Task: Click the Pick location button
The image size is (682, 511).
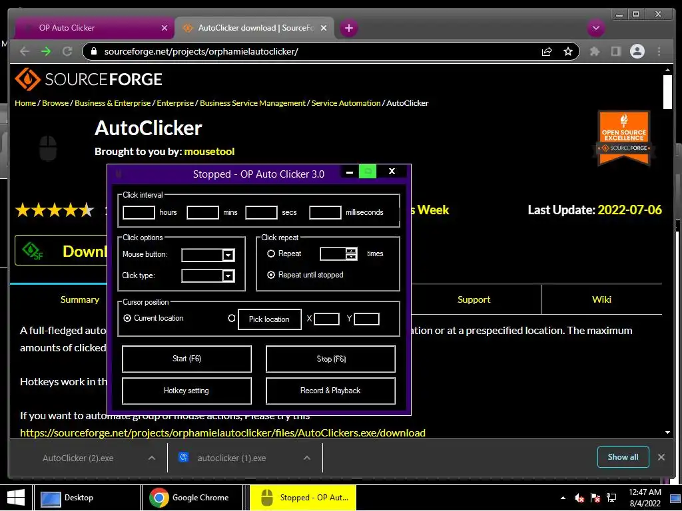Action: pos(270,319)
